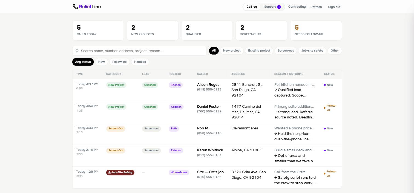
Task: Open the Contracting link
Action: pyautogui.click(x=297, y=7)
